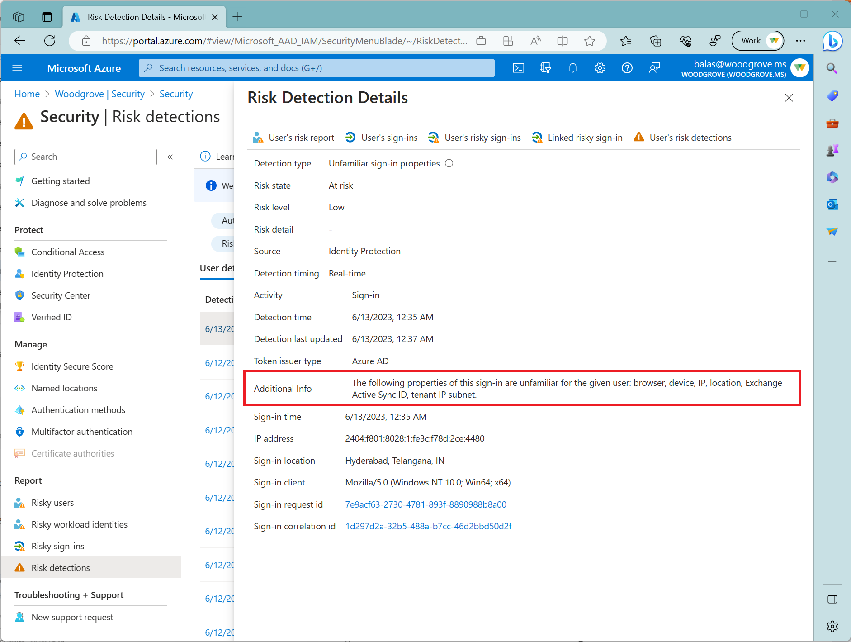Open Azure notifications bell

point(573,68)
